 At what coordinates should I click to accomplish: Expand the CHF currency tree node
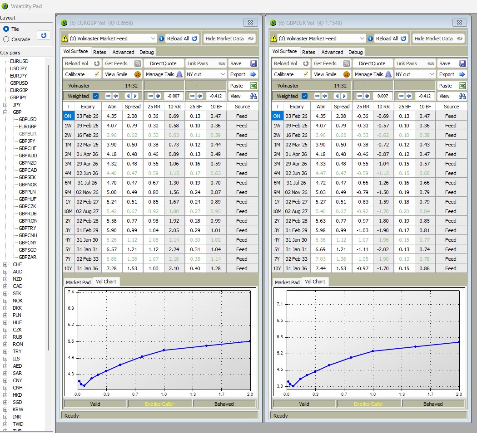coord(5,264)
